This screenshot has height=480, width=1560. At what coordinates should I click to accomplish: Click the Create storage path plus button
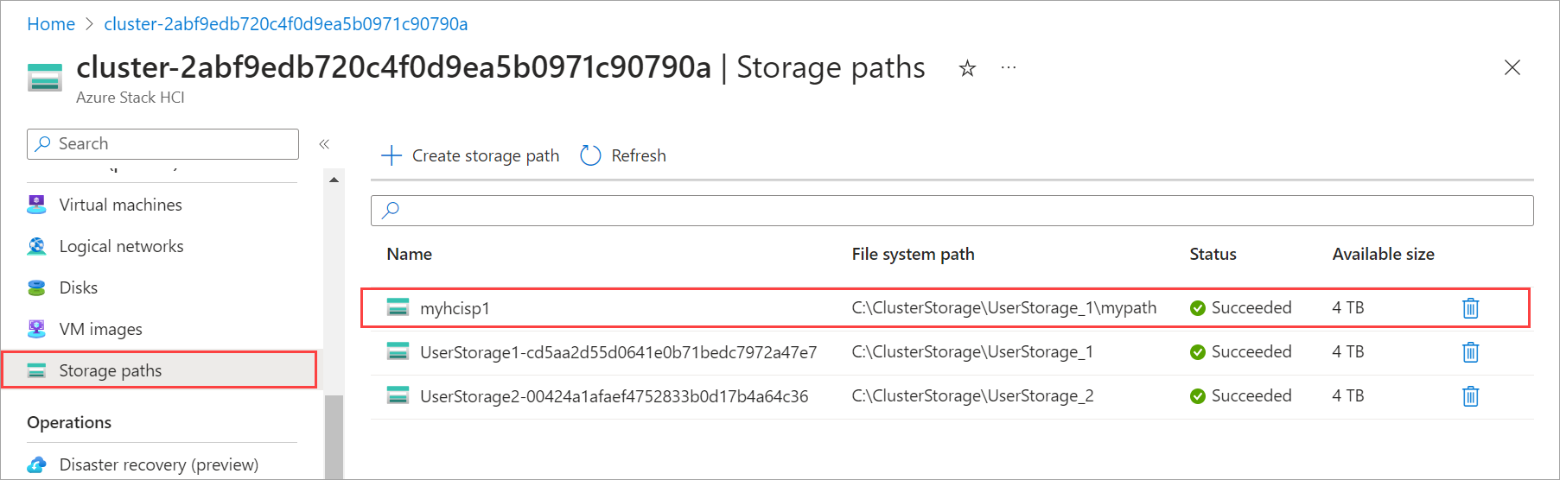point(392,155)
